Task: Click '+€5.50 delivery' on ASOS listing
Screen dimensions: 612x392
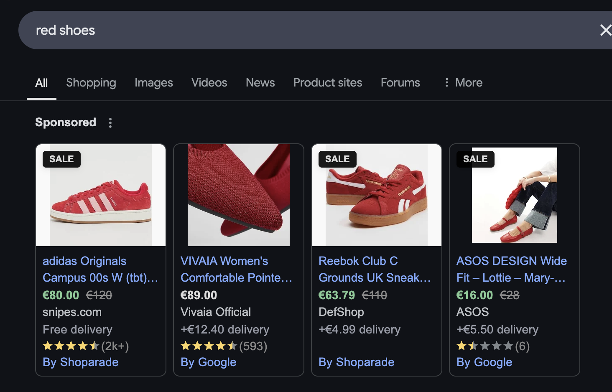Action: point(497,330)
